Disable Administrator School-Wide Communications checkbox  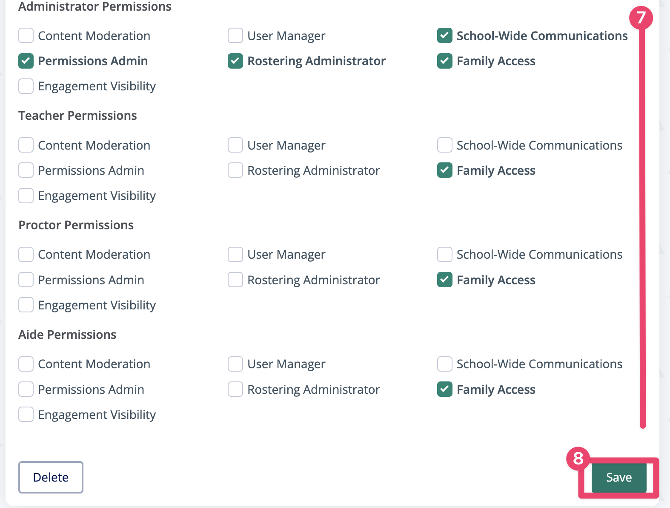point(445,36)
